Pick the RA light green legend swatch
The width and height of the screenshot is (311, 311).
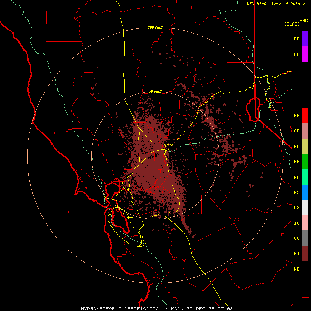(305, 177)
